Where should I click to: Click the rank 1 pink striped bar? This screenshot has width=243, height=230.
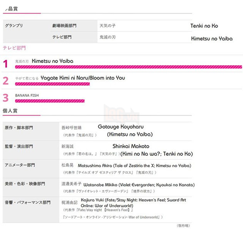coord(128,67)
